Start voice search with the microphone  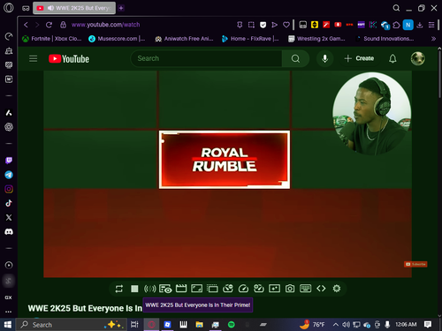324,58
